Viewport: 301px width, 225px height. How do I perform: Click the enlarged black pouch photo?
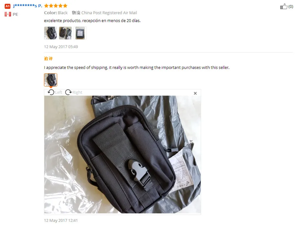coord(123,155)
